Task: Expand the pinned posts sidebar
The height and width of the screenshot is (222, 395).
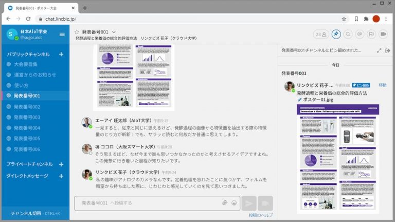Action: (x=379, y=50)
